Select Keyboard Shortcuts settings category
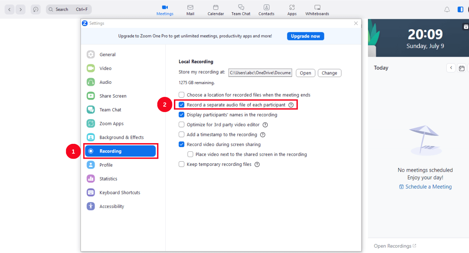Image resolution: width=469 pixels, height=253 pixels. click(120, 193)
